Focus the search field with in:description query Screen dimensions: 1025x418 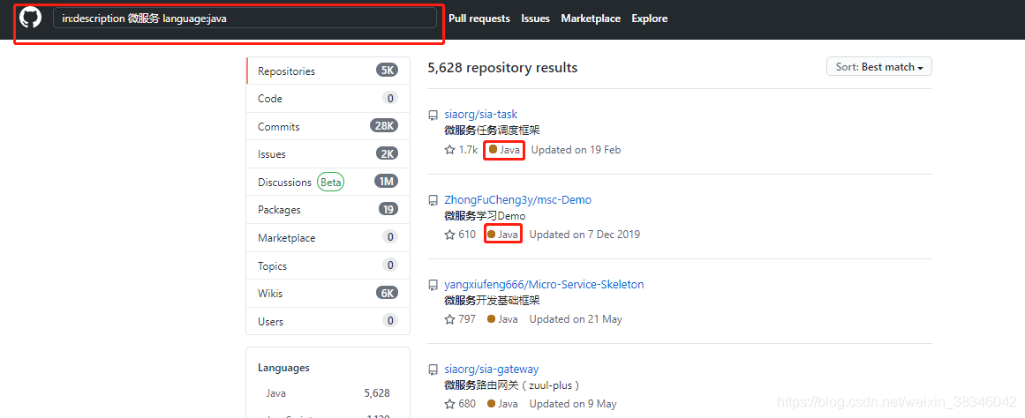click(245, 19)
